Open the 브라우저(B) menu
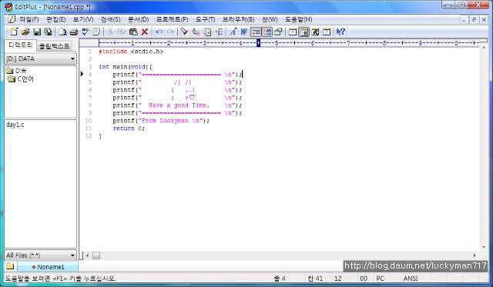Screen dimensions: 493x287 pos(238,19)
